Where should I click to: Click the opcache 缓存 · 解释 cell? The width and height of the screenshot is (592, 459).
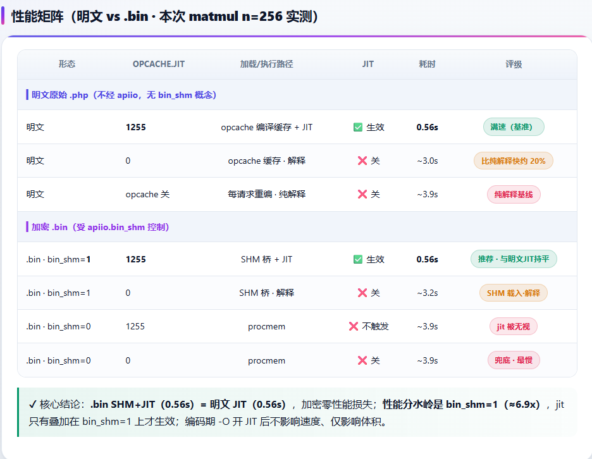pyautogui.click(x=266, y=161)
